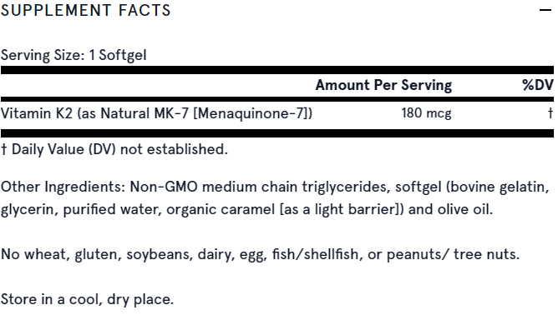Click the Natural MK-7 text
Image resolution: width=558 pixels, height=315 pixels.
tap(145, 113)
